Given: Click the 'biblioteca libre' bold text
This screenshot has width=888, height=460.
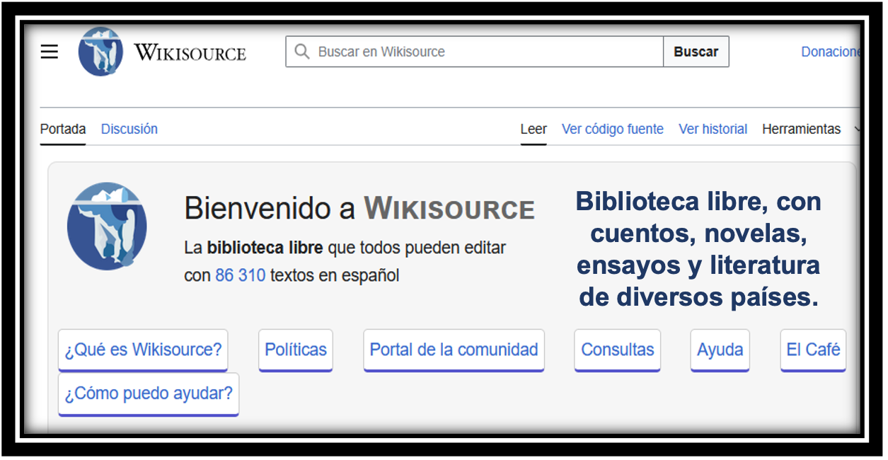Looking at the screenshot, I should tap(265, 248).
